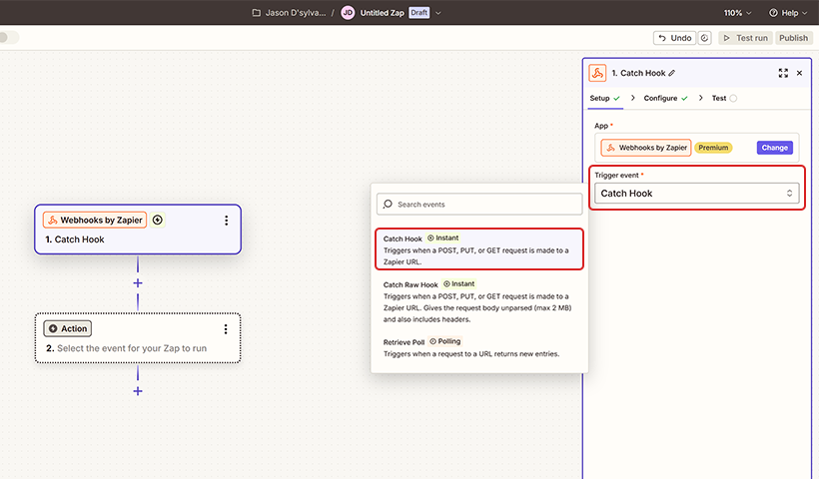Click the instant trigger badge on Webhooks step
Screen dimensions: 819x479
(158, 221)
